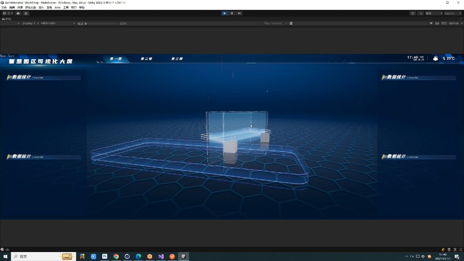464x261 pixels.
Task: Click the 智慧园区可视化大屏 title
Action: click(41, 61)
